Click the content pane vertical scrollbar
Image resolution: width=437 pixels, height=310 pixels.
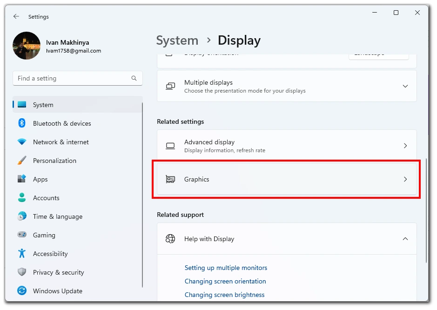426,210
